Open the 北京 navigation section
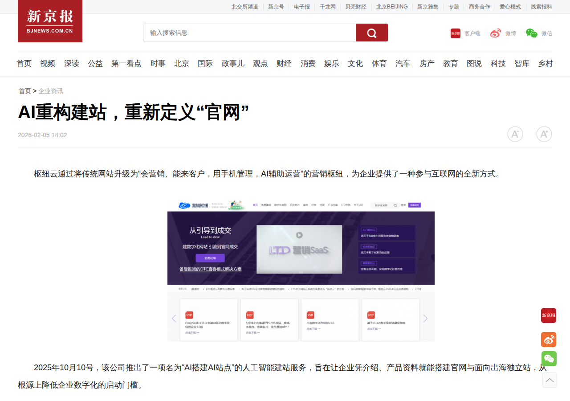This screenshot has height=401, width=570. [x=182, y=64]
